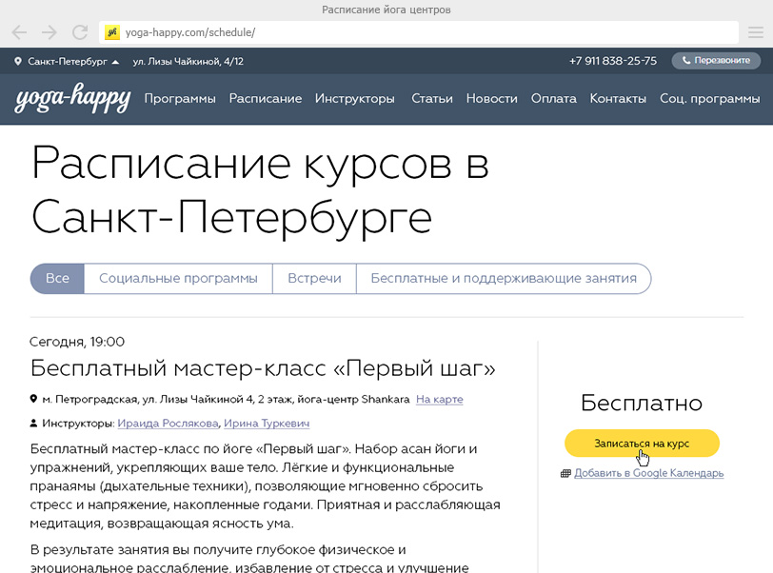Click the browser forward arrow

49,32
